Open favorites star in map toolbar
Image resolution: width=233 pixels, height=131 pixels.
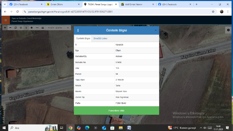pos(31,28)
